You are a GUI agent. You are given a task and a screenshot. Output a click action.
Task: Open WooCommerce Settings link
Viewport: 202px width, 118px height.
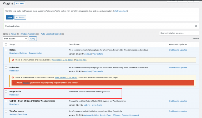click(13, 114)
